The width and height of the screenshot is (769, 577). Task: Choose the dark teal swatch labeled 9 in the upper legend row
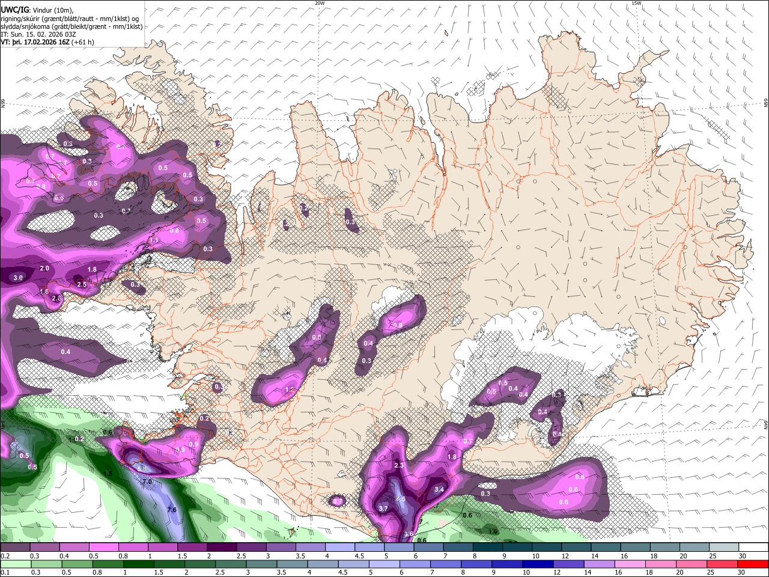click(517, 548)
